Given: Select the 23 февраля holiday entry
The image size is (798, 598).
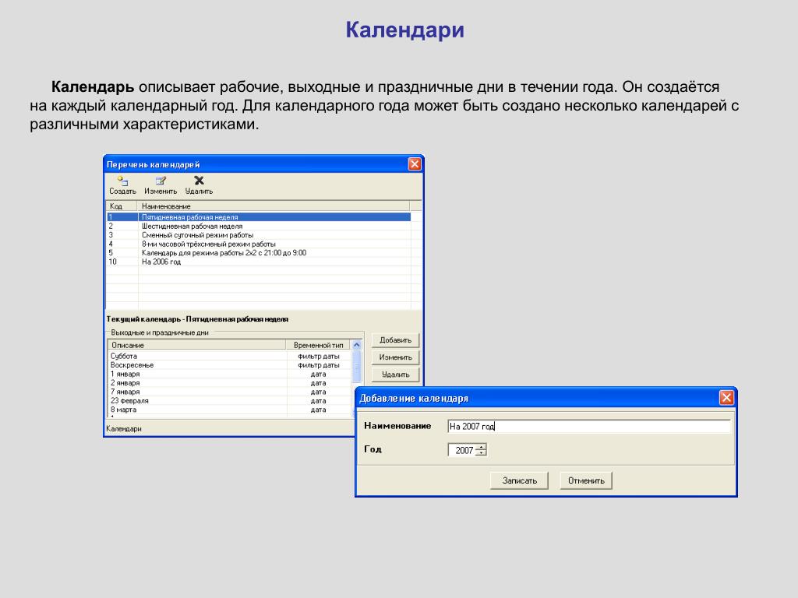Looking at the screenshot, I should [229, 401].
